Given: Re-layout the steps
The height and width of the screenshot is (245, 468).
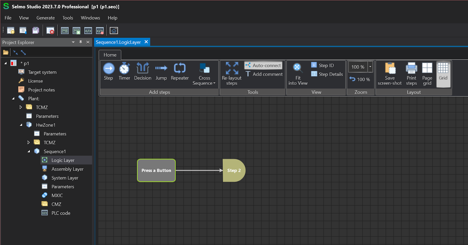Looking at the screenshot, I should point(232,74).
